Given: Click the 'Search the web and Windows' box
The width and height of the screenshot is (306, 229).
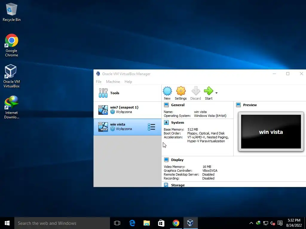Looking at the screenshot, I should tap(62, 223).
